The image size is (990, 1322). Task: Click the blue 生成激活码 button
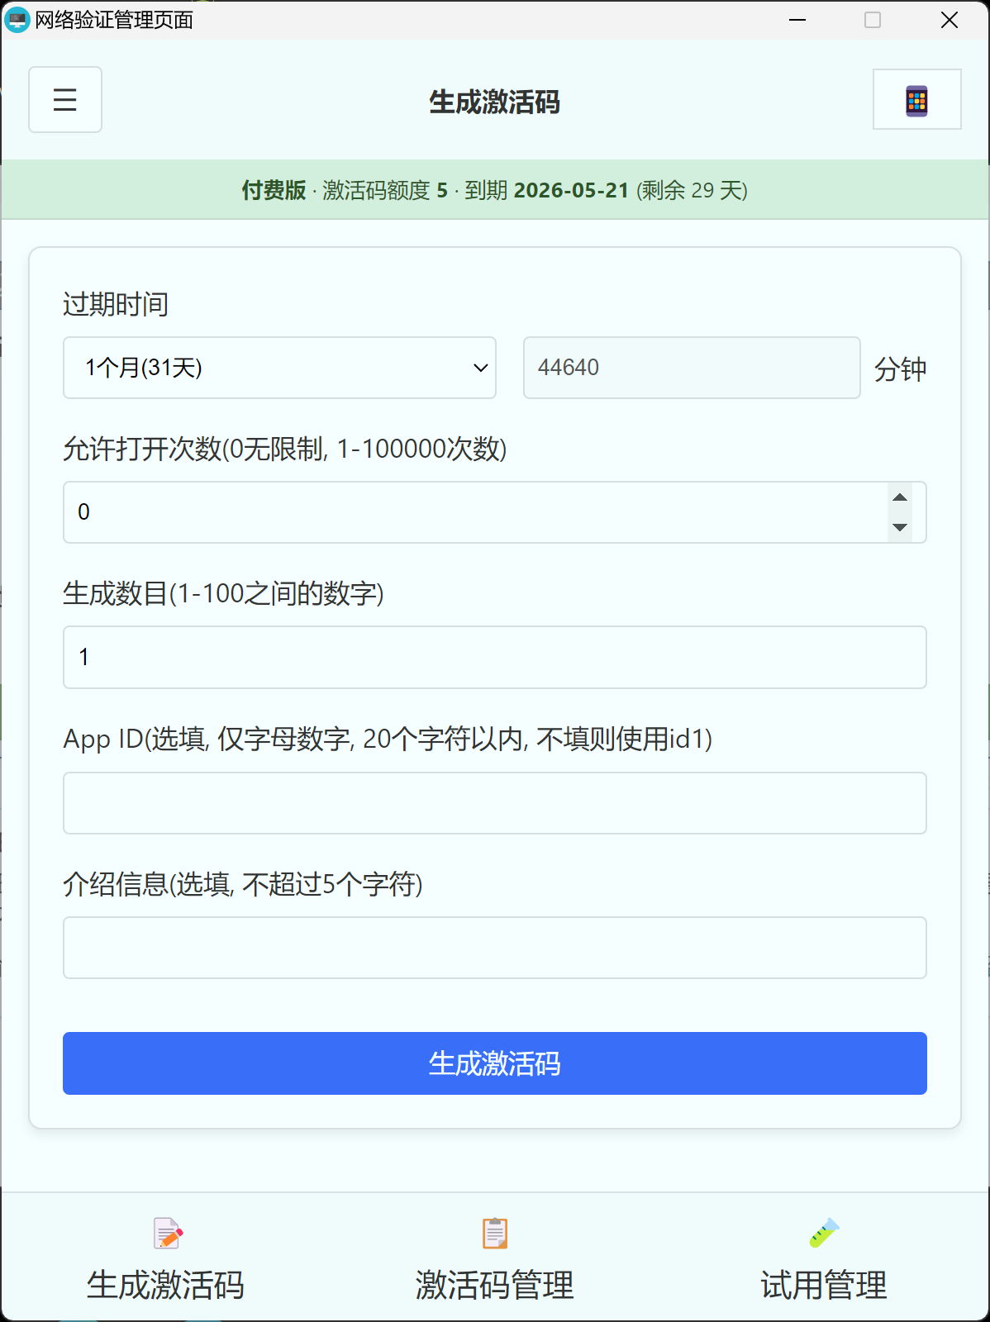(495, 1063)
